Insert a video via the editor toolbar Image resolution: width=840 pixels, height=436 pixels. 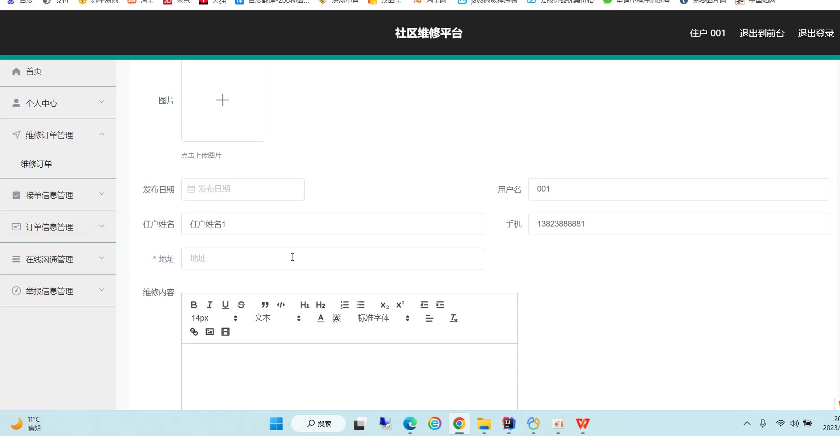coord(225,332)
